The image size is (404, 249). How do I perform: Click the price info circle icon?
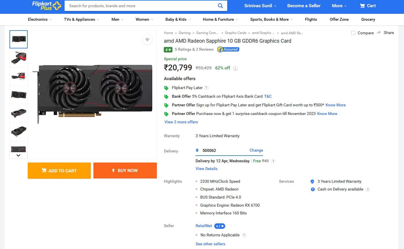(x=235, y=68)
